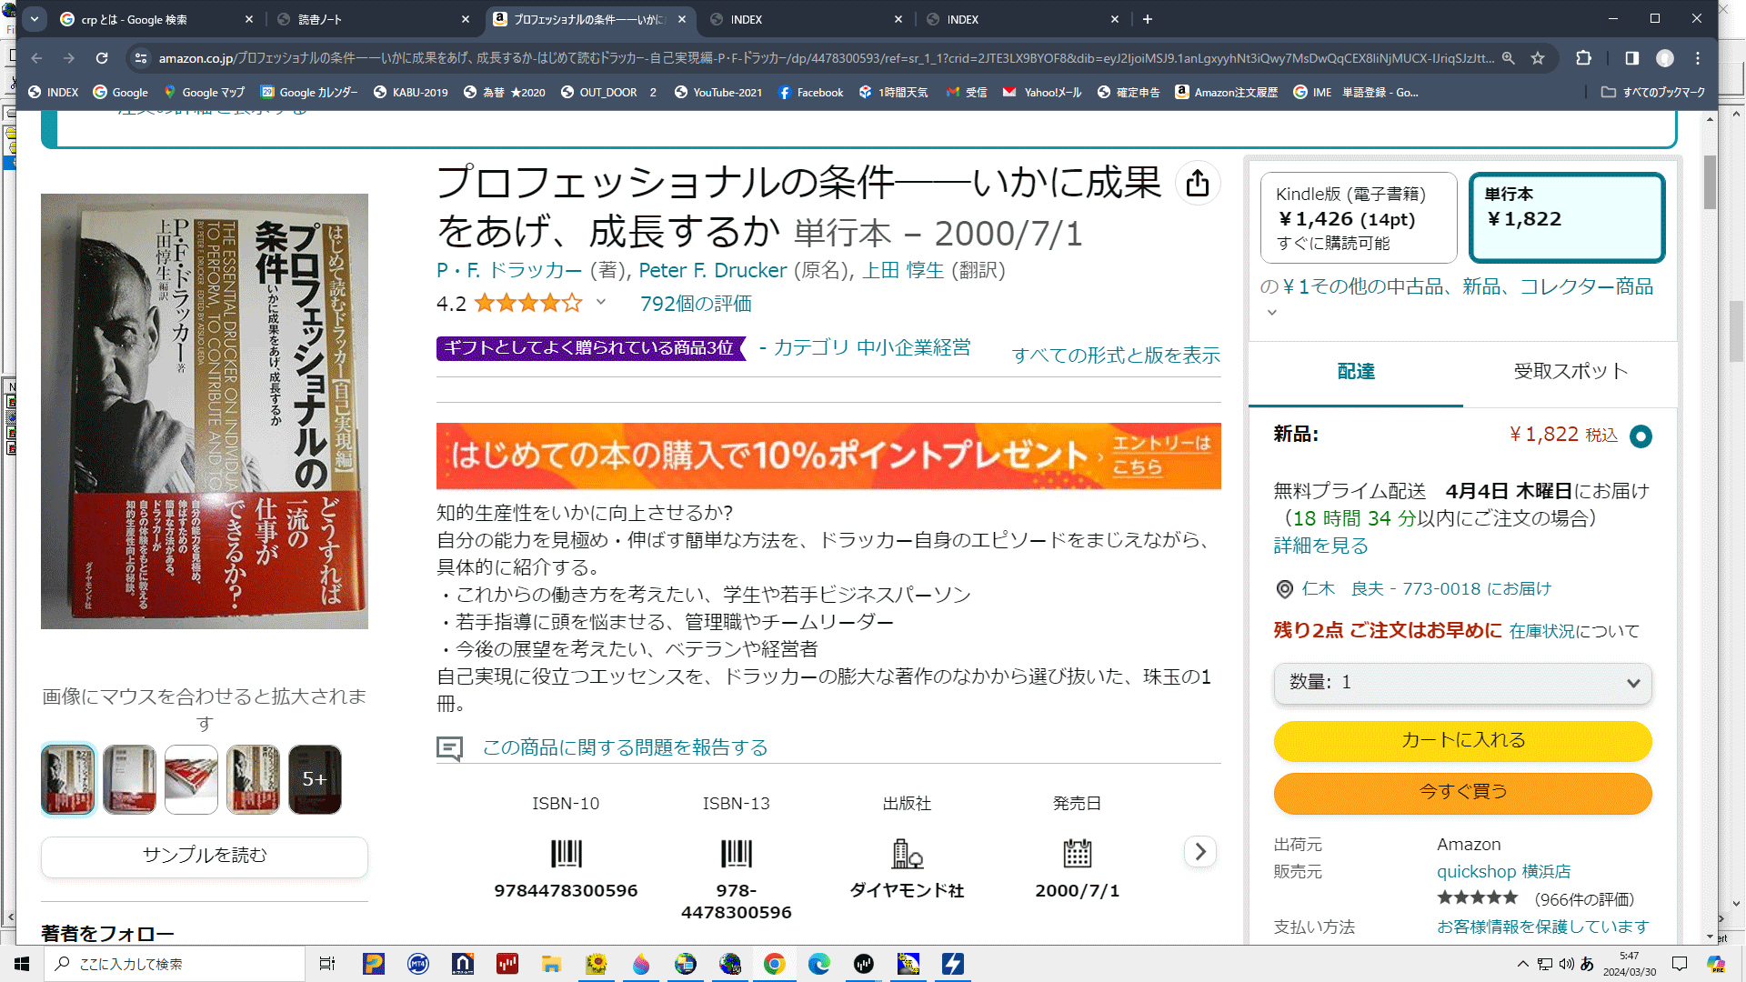Image resolution: width=1746 pixels, height=982 pixels.
Task: Click the publisher building icon
Action: (x=907, y=854)
